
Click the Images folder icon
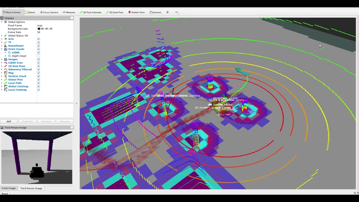(6, 59)
